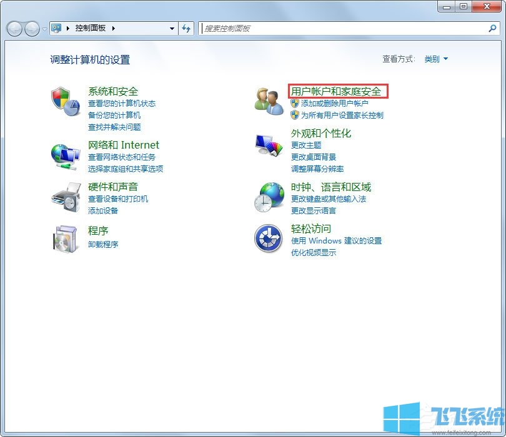Expand the 控制面板 breadcrumb arrow
Viewport: 506px width, 437px height.
click(x=114, y=28)
